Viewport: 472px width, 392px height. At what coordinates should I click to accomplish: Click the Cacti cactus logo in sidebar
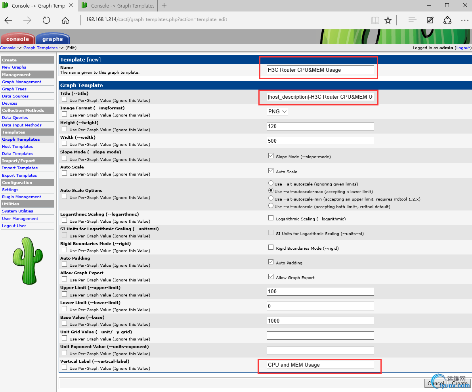[28, 261]
